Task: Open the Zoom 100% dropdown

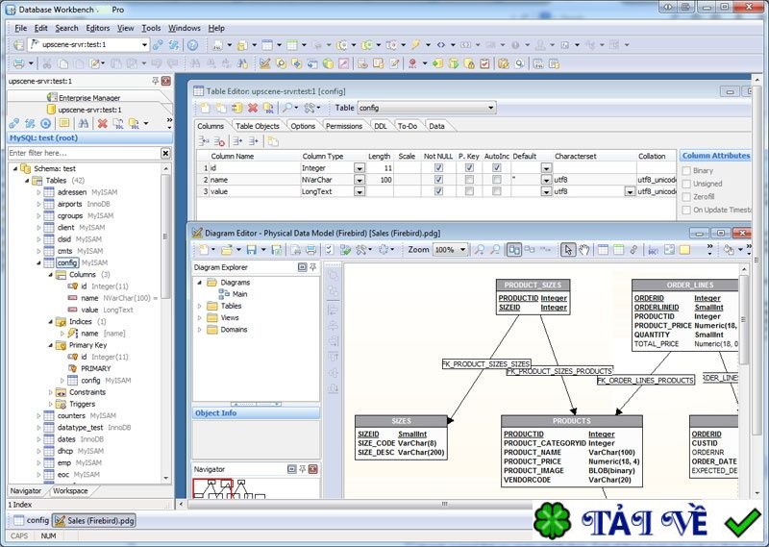Action: 462,250
